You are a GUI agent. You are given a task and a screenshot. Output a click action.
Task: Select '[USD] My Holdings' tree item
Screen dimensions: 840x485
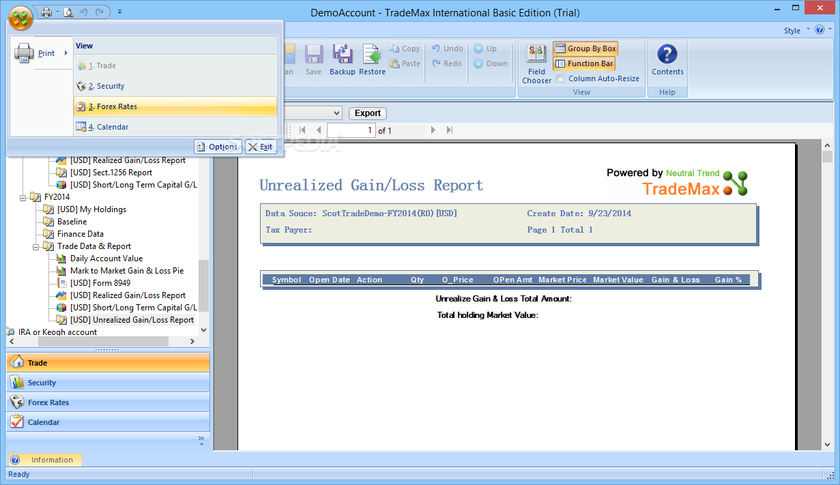pyautogui.click(x=91, y=209)
